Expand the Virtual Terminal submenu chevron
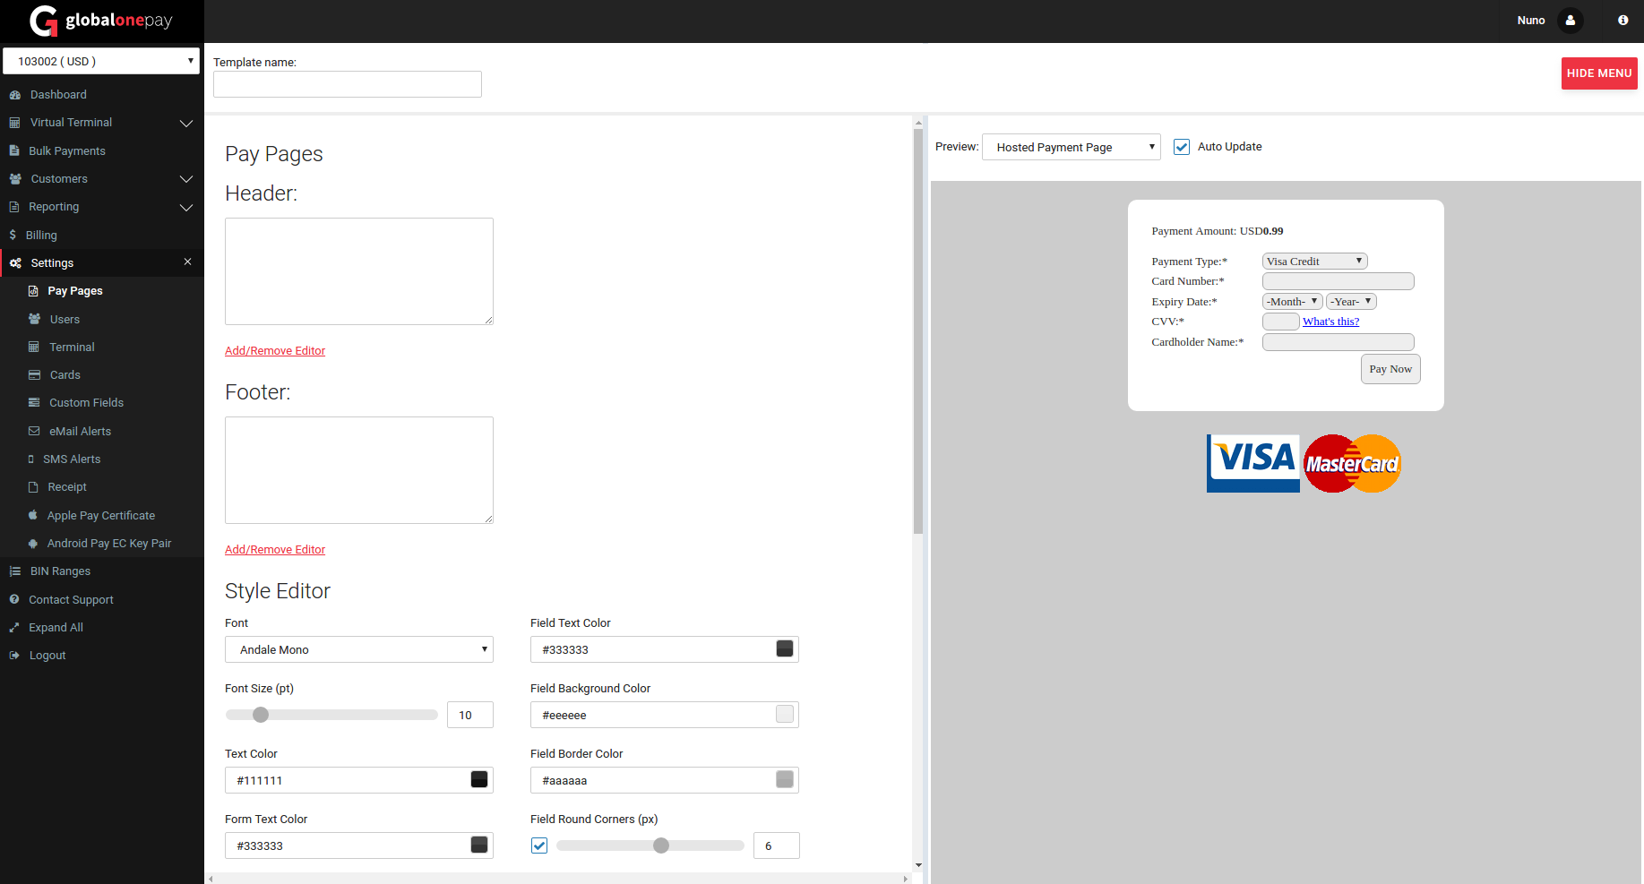This screenshot has height=884, width=1644. [x=186, y=123]
